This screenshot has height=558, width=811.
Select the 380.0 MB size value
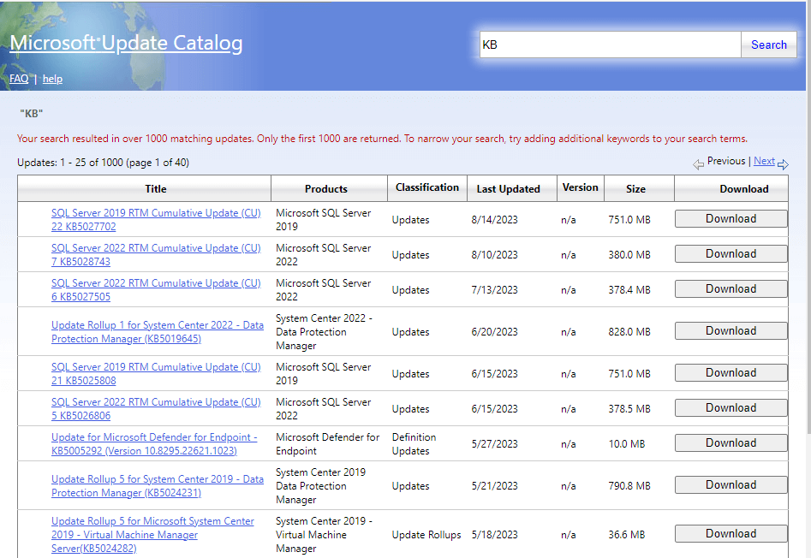click(629, 255)
